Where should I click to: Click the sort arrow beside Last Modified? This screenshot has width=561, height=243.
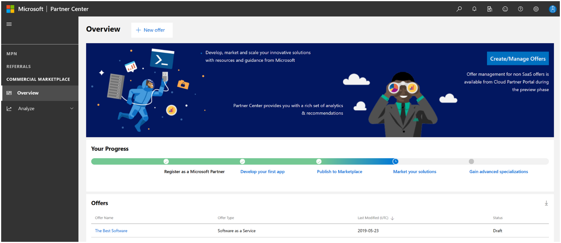pos(392,218)
